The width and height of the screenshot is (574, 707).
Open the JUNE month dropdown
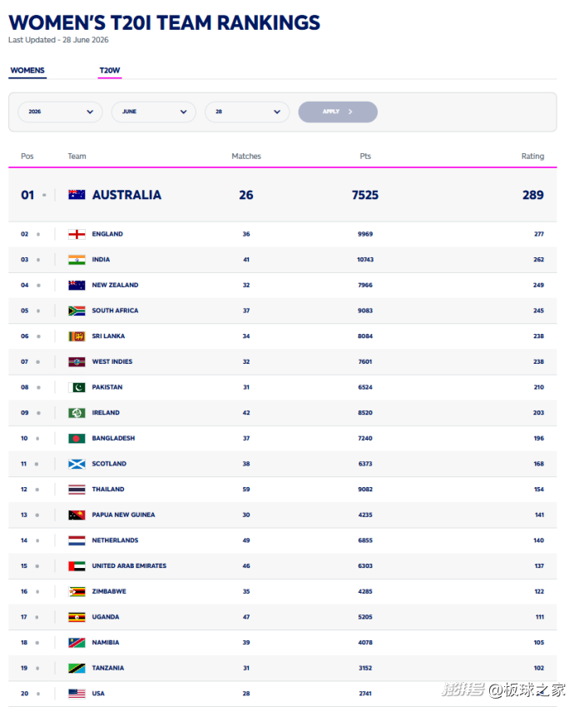pyautogui.click(x=154, y=112)
